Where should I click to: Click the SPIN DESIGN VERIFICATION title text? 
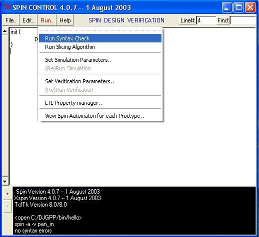[x=126, y=20]
